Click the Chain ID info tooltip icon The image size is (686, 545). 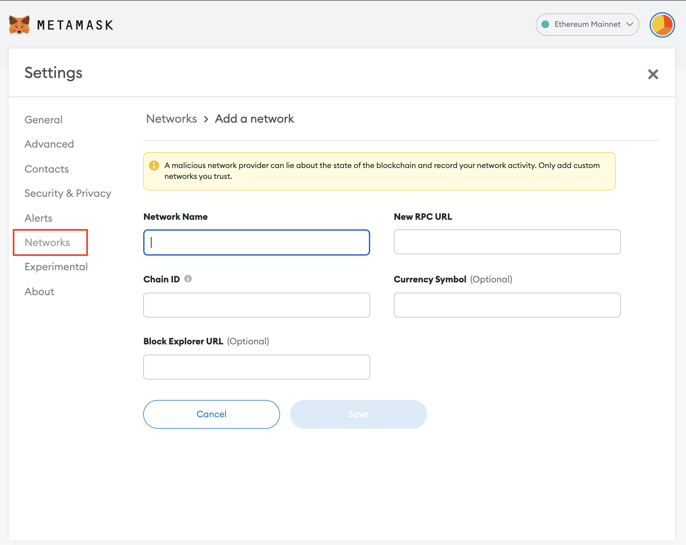(189, 279)
